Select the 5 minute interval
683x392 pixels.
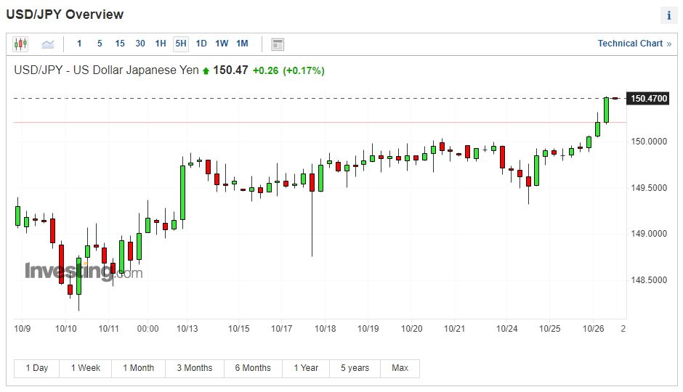click(x=100, y=44)
